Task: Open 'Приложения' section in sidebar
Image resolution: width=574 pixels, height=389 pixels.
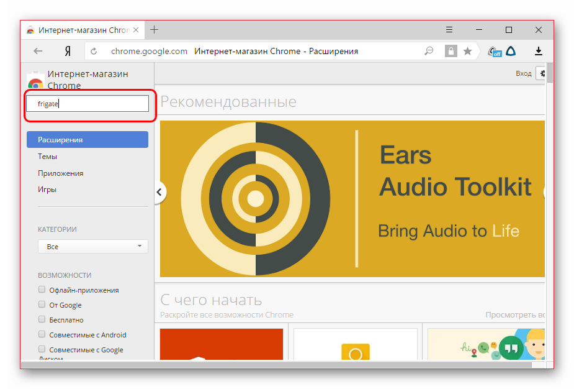Action: tap(60, 173)
